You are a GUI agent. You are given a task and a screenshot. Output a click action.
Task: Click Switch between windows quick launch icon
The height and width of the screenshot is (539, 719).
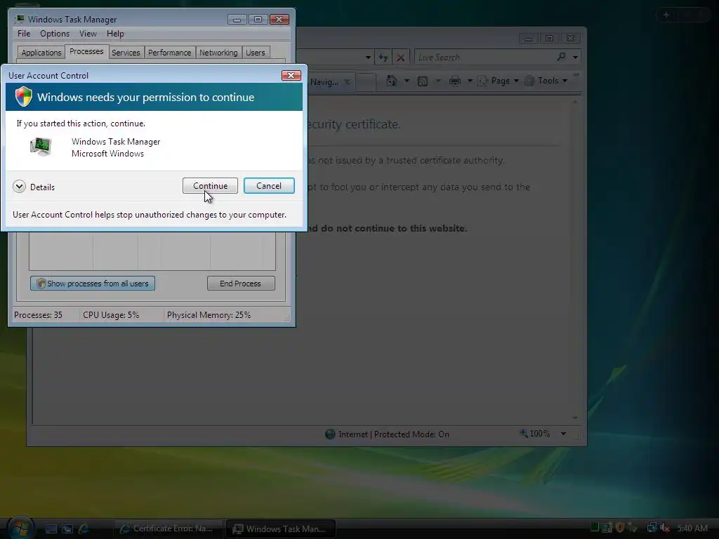click(67, 528)
